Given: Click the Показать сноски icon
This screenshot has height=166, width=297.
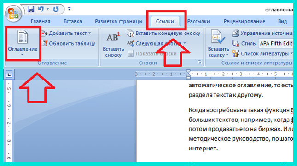Looking at the screenshot, I should click(x=130, y=53).
